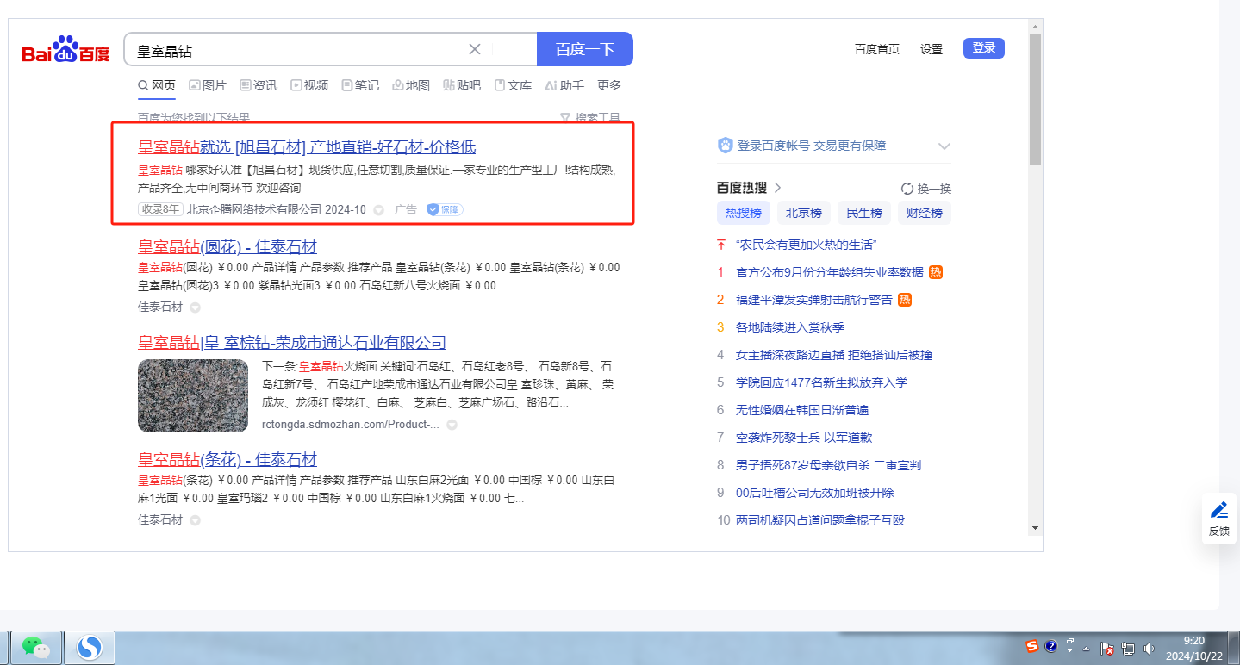The image size is (1240, 665).
Task: Switch to the 图片 search tab
Action: pyautogui.click(x=207, y=85)
